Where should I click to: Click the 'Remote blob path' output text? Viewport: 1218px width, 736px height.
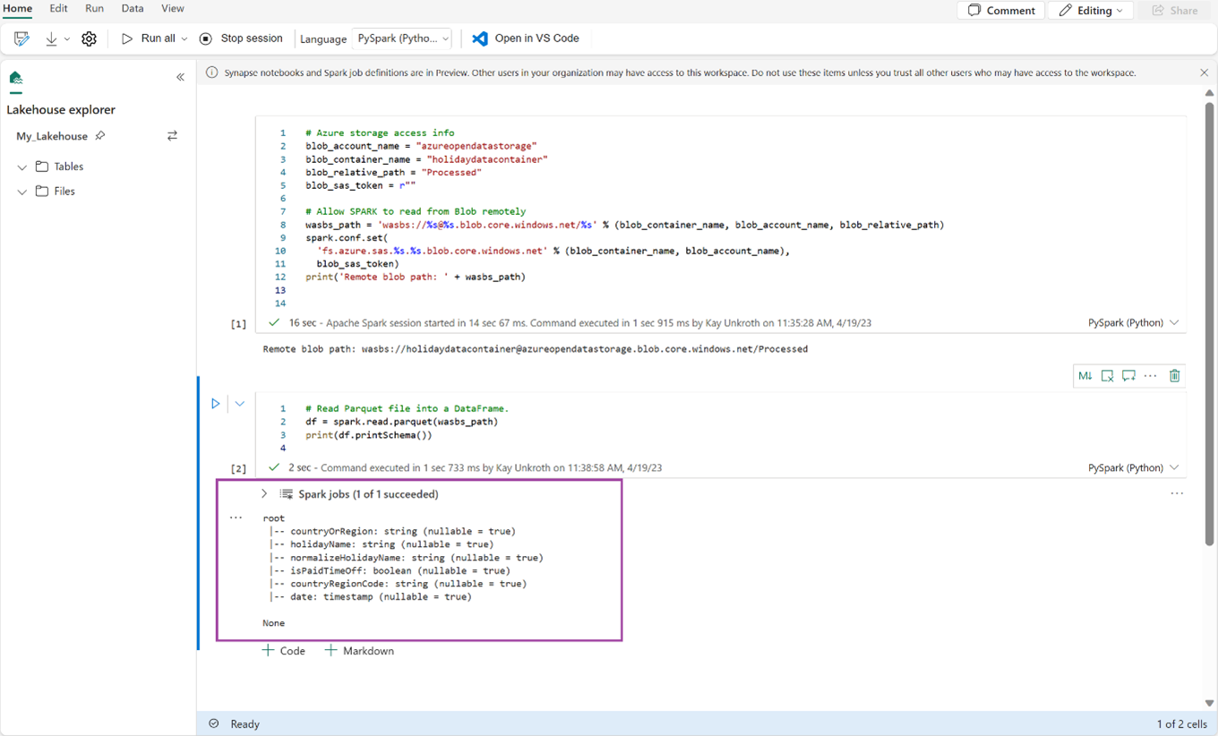(536, 349)
